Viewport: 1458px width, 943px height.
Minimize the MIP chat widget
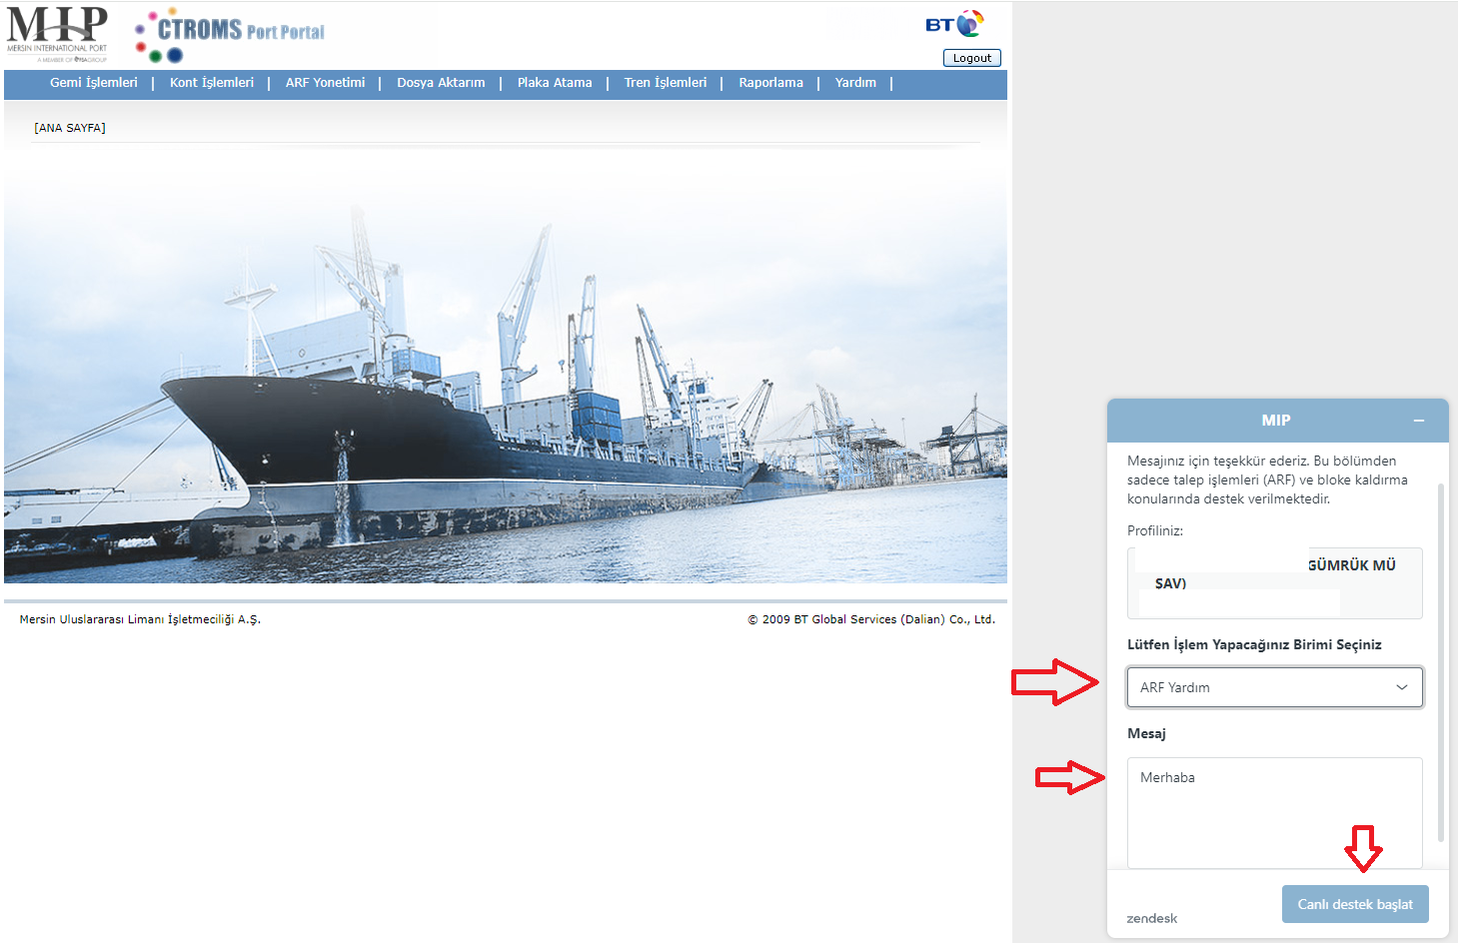[x=1418, y=421]
